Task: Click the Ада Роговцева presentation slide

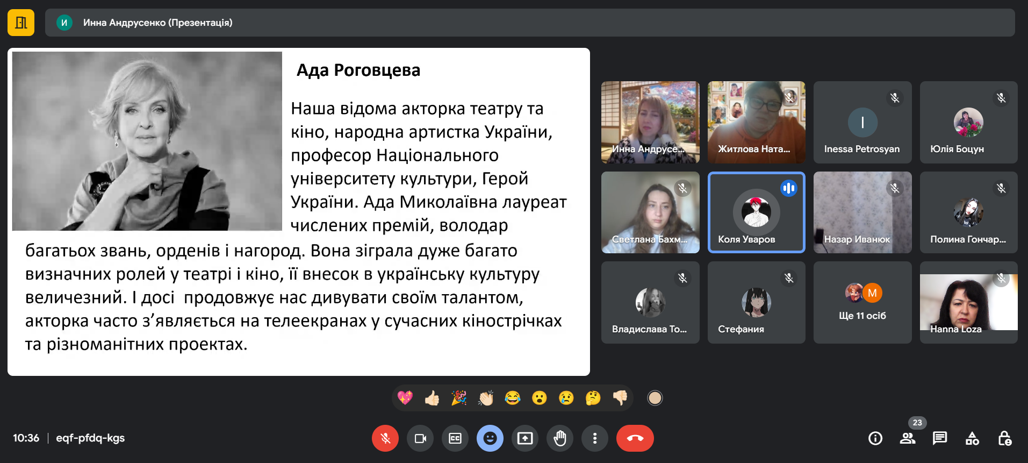Action: click(x=299, y=212)
